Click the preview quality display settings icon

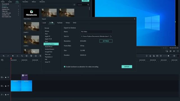point(167,51)
